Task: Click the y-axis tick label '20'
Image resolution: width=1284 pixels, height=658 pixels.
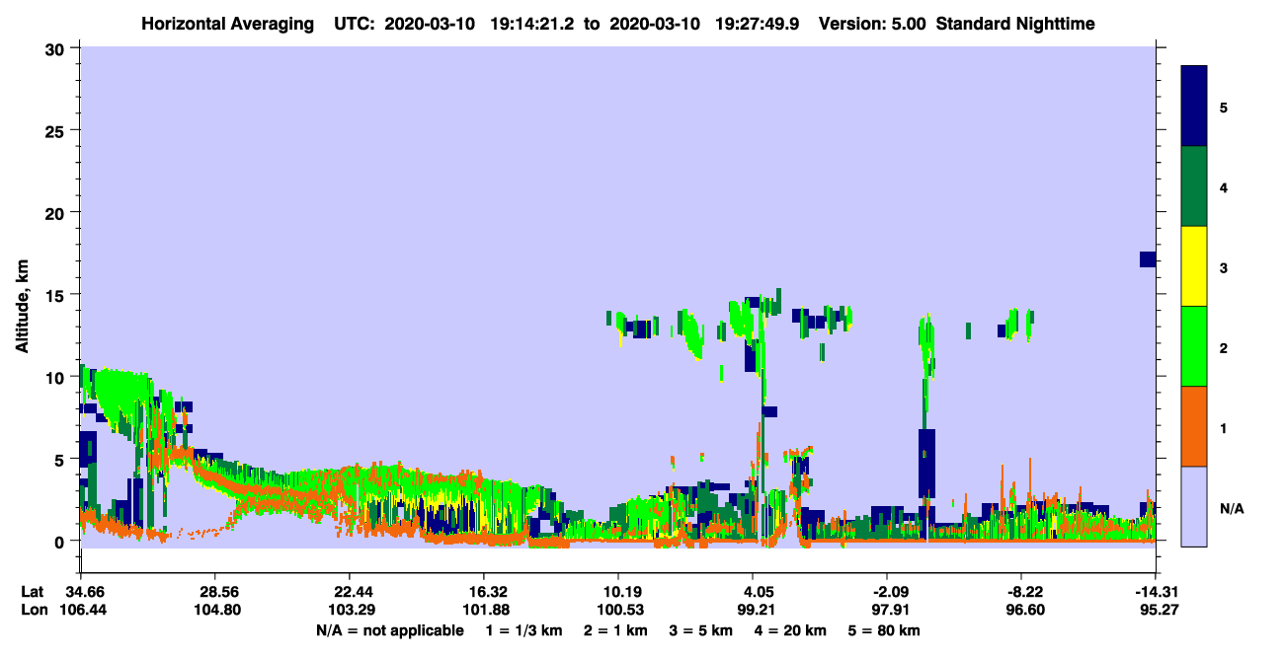Action: pos(57,212)
